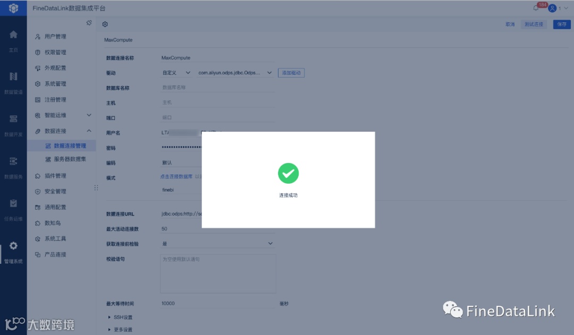Click the 最大活动连接数 field showing 50
The image size is (574, 335).
pos(218,229)
